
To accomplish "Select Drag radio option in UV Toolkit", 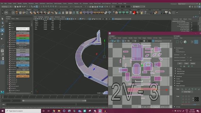I will pos(175,50).
